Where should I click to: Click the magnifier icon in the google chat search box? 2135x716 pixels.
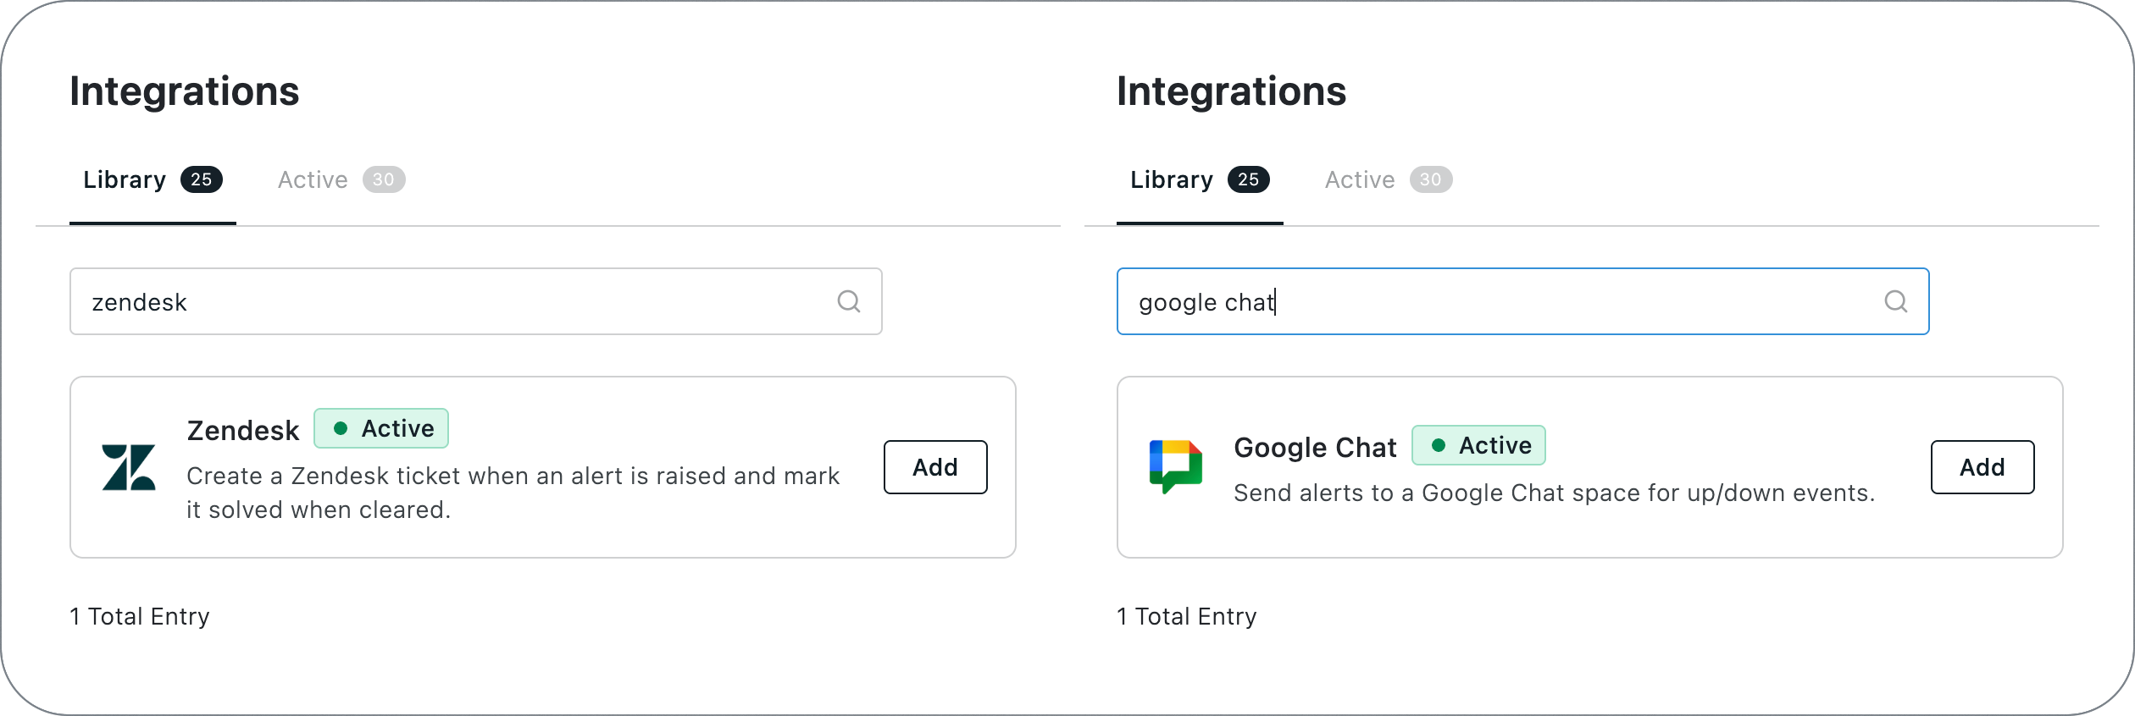tap(1896, 301)
